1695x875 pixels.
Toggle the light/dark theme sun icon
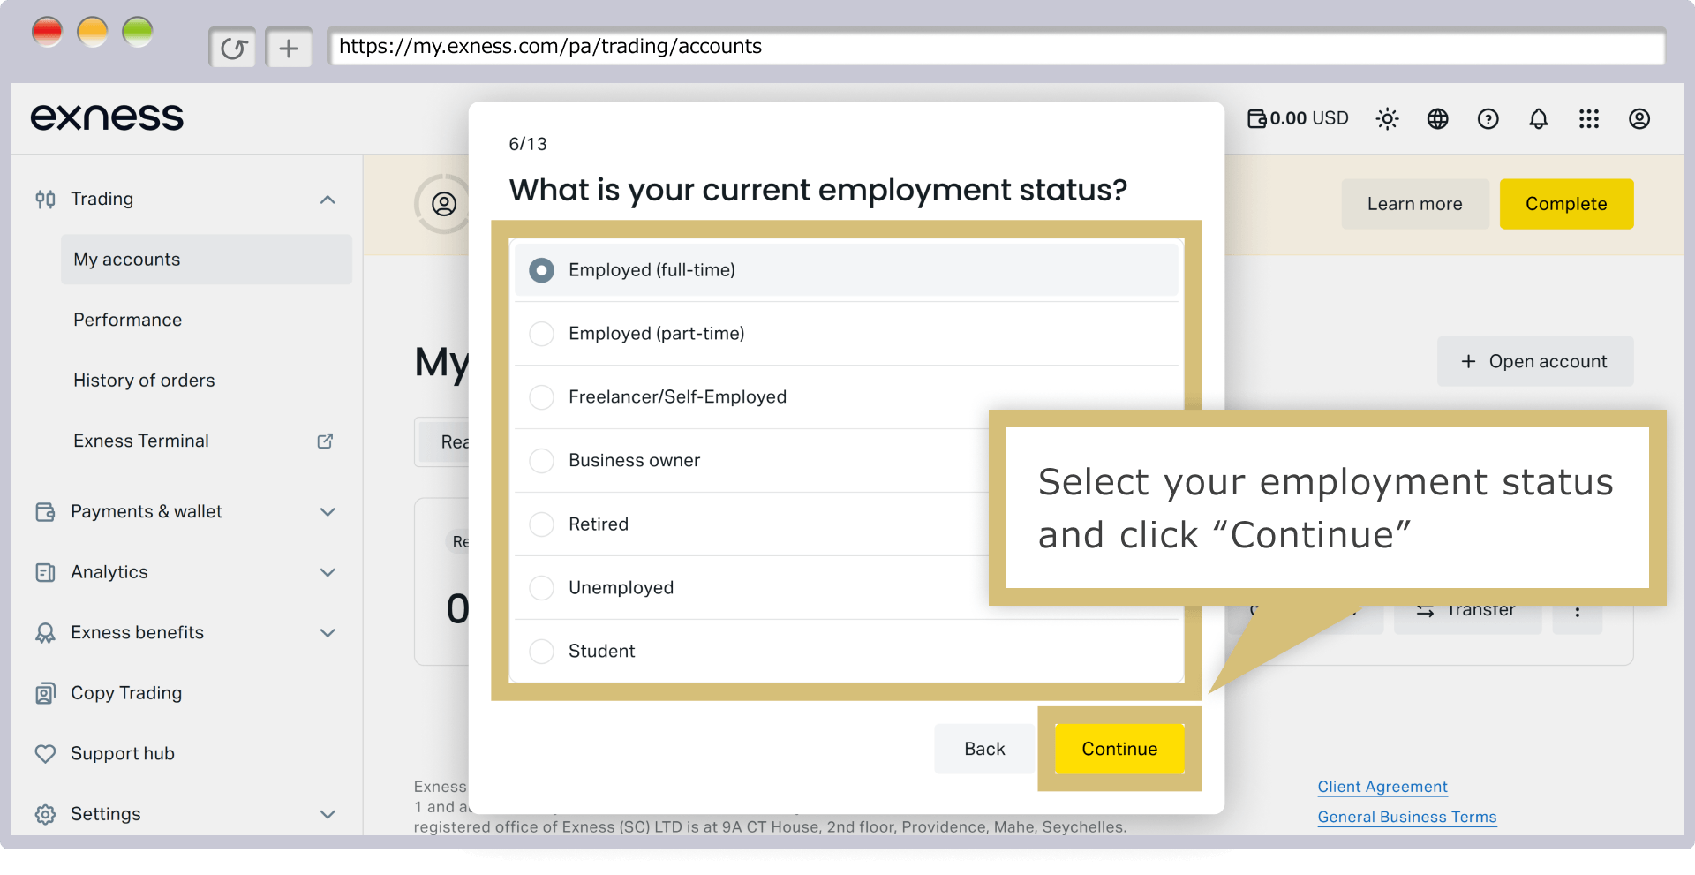click(1387, 118)
